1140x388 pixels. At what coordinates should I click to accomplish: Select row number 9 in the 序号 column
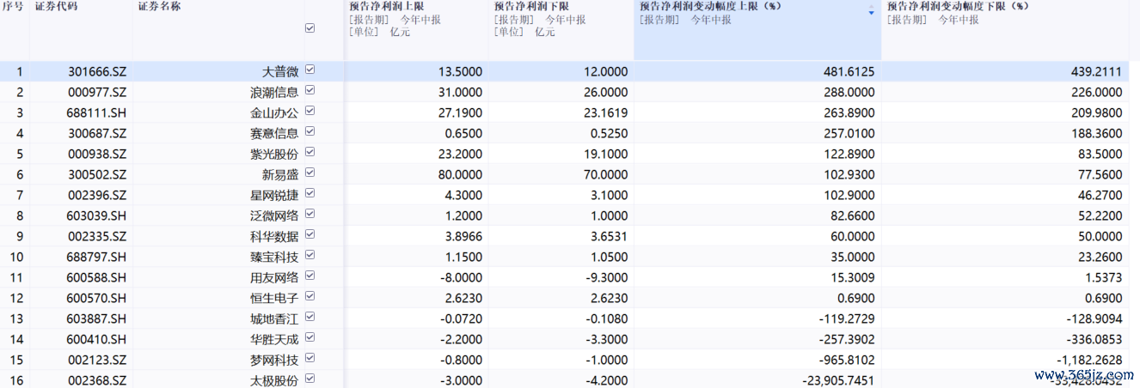(19, 236)
